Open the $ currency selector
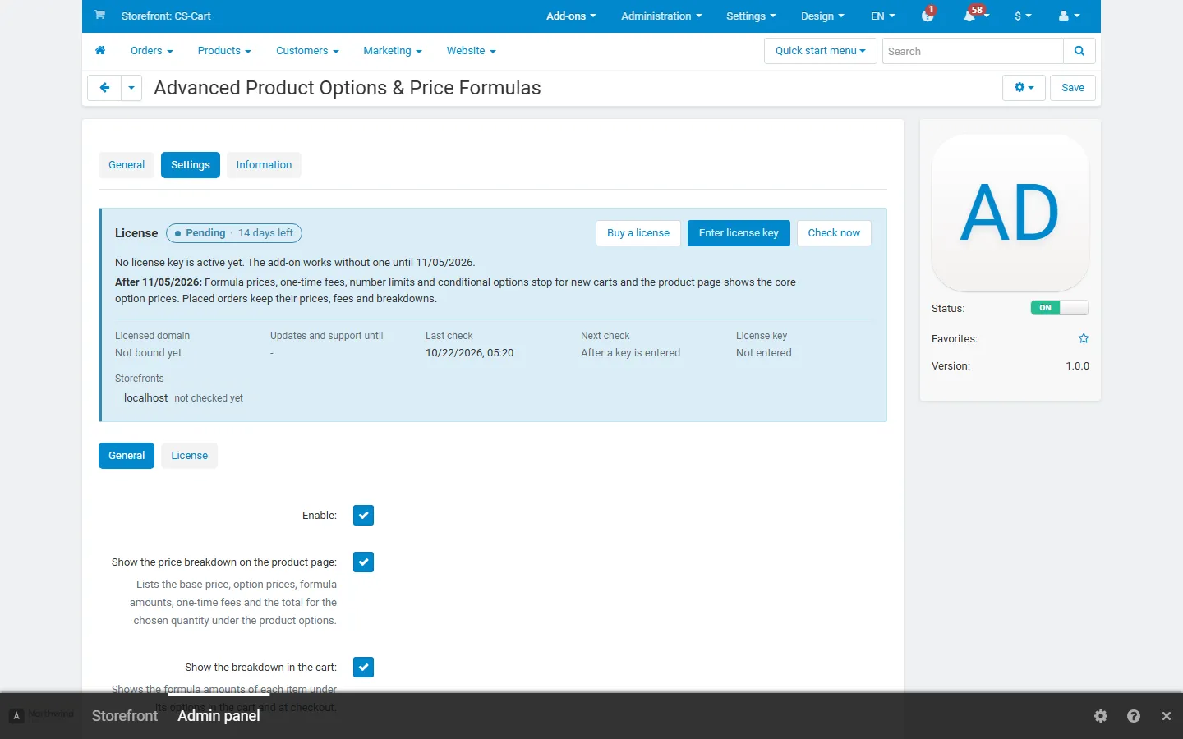The height and width of the screenshot is (739, 1183). [1023, 16]
